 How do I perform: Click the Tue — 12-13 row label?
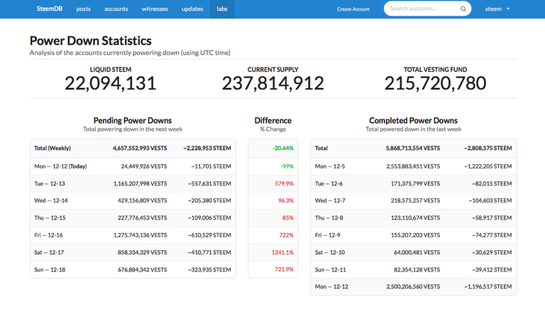pyautogui.click(x=50, y=183)
